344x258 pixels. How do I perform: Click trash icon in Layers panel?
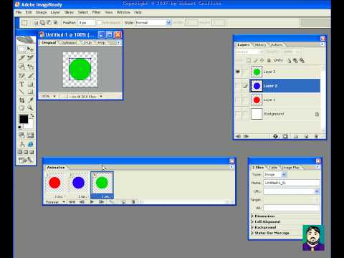click(x=316, y=136)
